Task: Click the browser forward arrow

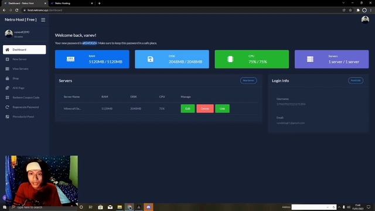Action: [11, 11]
